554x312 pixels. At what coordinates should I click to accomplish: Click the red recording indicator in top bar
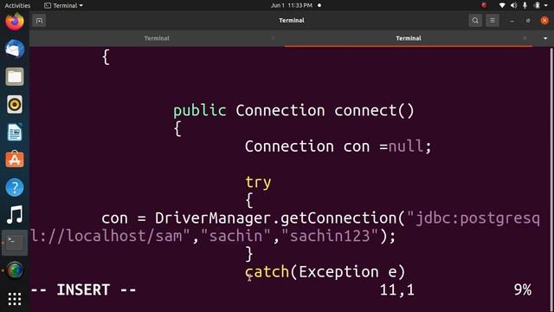pos(484,5)
